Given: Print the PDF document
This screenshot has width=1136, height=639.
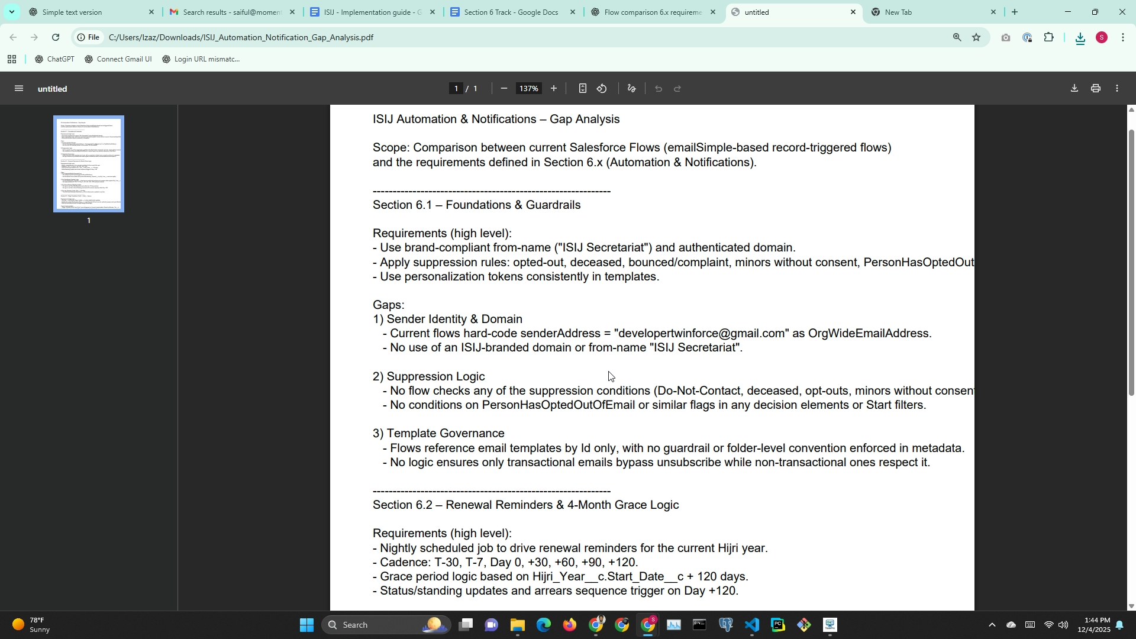Looking at the screenshot, I should [1096, 89].
